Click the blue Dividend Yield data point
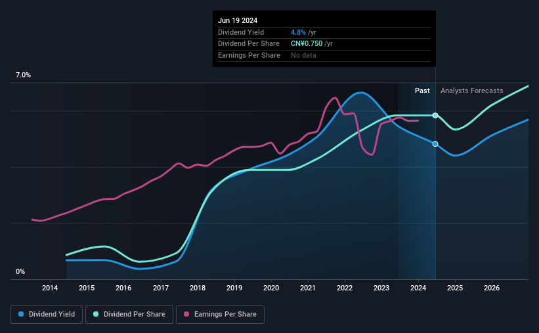 pos(435,144)
